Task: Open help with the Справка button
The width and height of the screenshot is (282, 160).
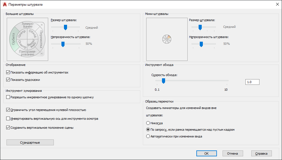Action: tap(261, 154)
